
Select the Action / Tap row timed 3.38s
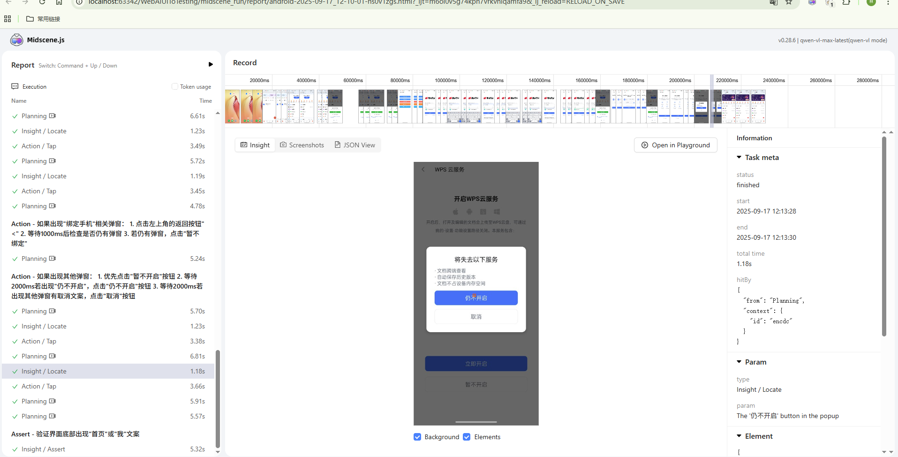[x=108, y=341]
